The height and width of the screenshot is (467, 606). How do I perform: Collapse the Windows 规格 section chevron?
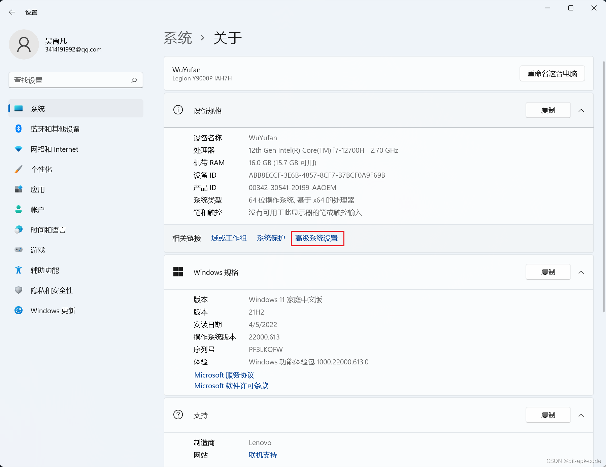tap(581, 272)
